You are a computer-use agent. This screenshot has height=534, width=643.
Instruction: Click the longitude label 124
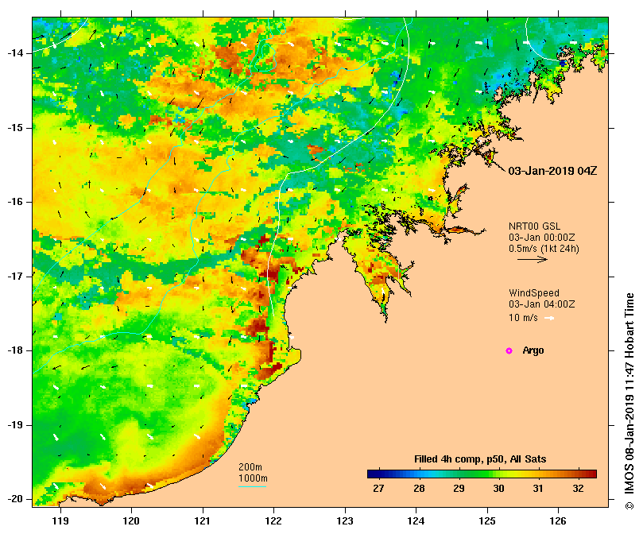click(x=416, y=521)
